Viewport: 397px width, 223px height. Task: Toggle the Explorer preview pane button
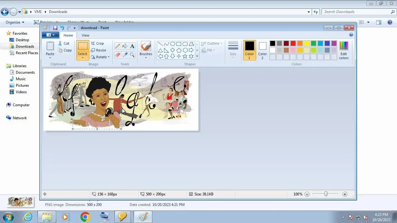click(x=379, y=22)
